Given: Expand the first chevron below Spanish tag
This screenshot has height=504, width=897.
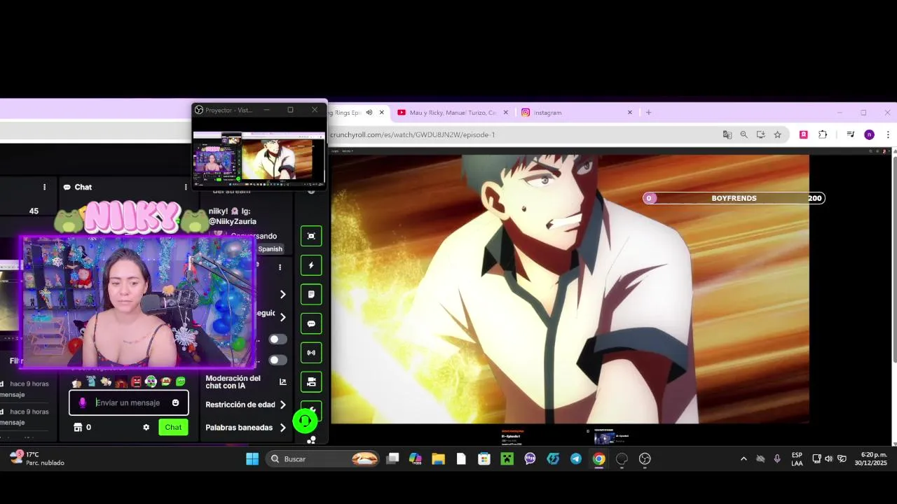Looking at the screenshot, I should [x=282, y=295].
